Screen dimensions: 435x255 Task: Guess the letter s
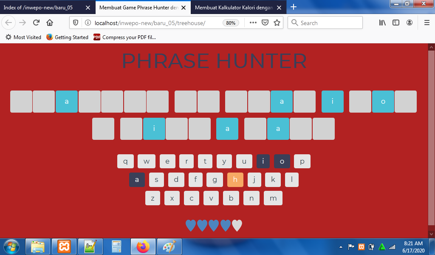(x=156, y=179)
